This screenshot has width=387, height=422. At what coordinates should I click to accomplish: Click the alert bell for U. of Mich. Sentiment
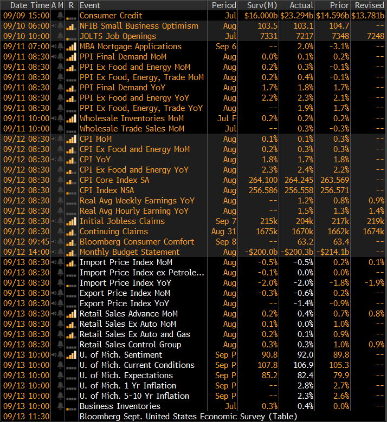pos(61,355)
